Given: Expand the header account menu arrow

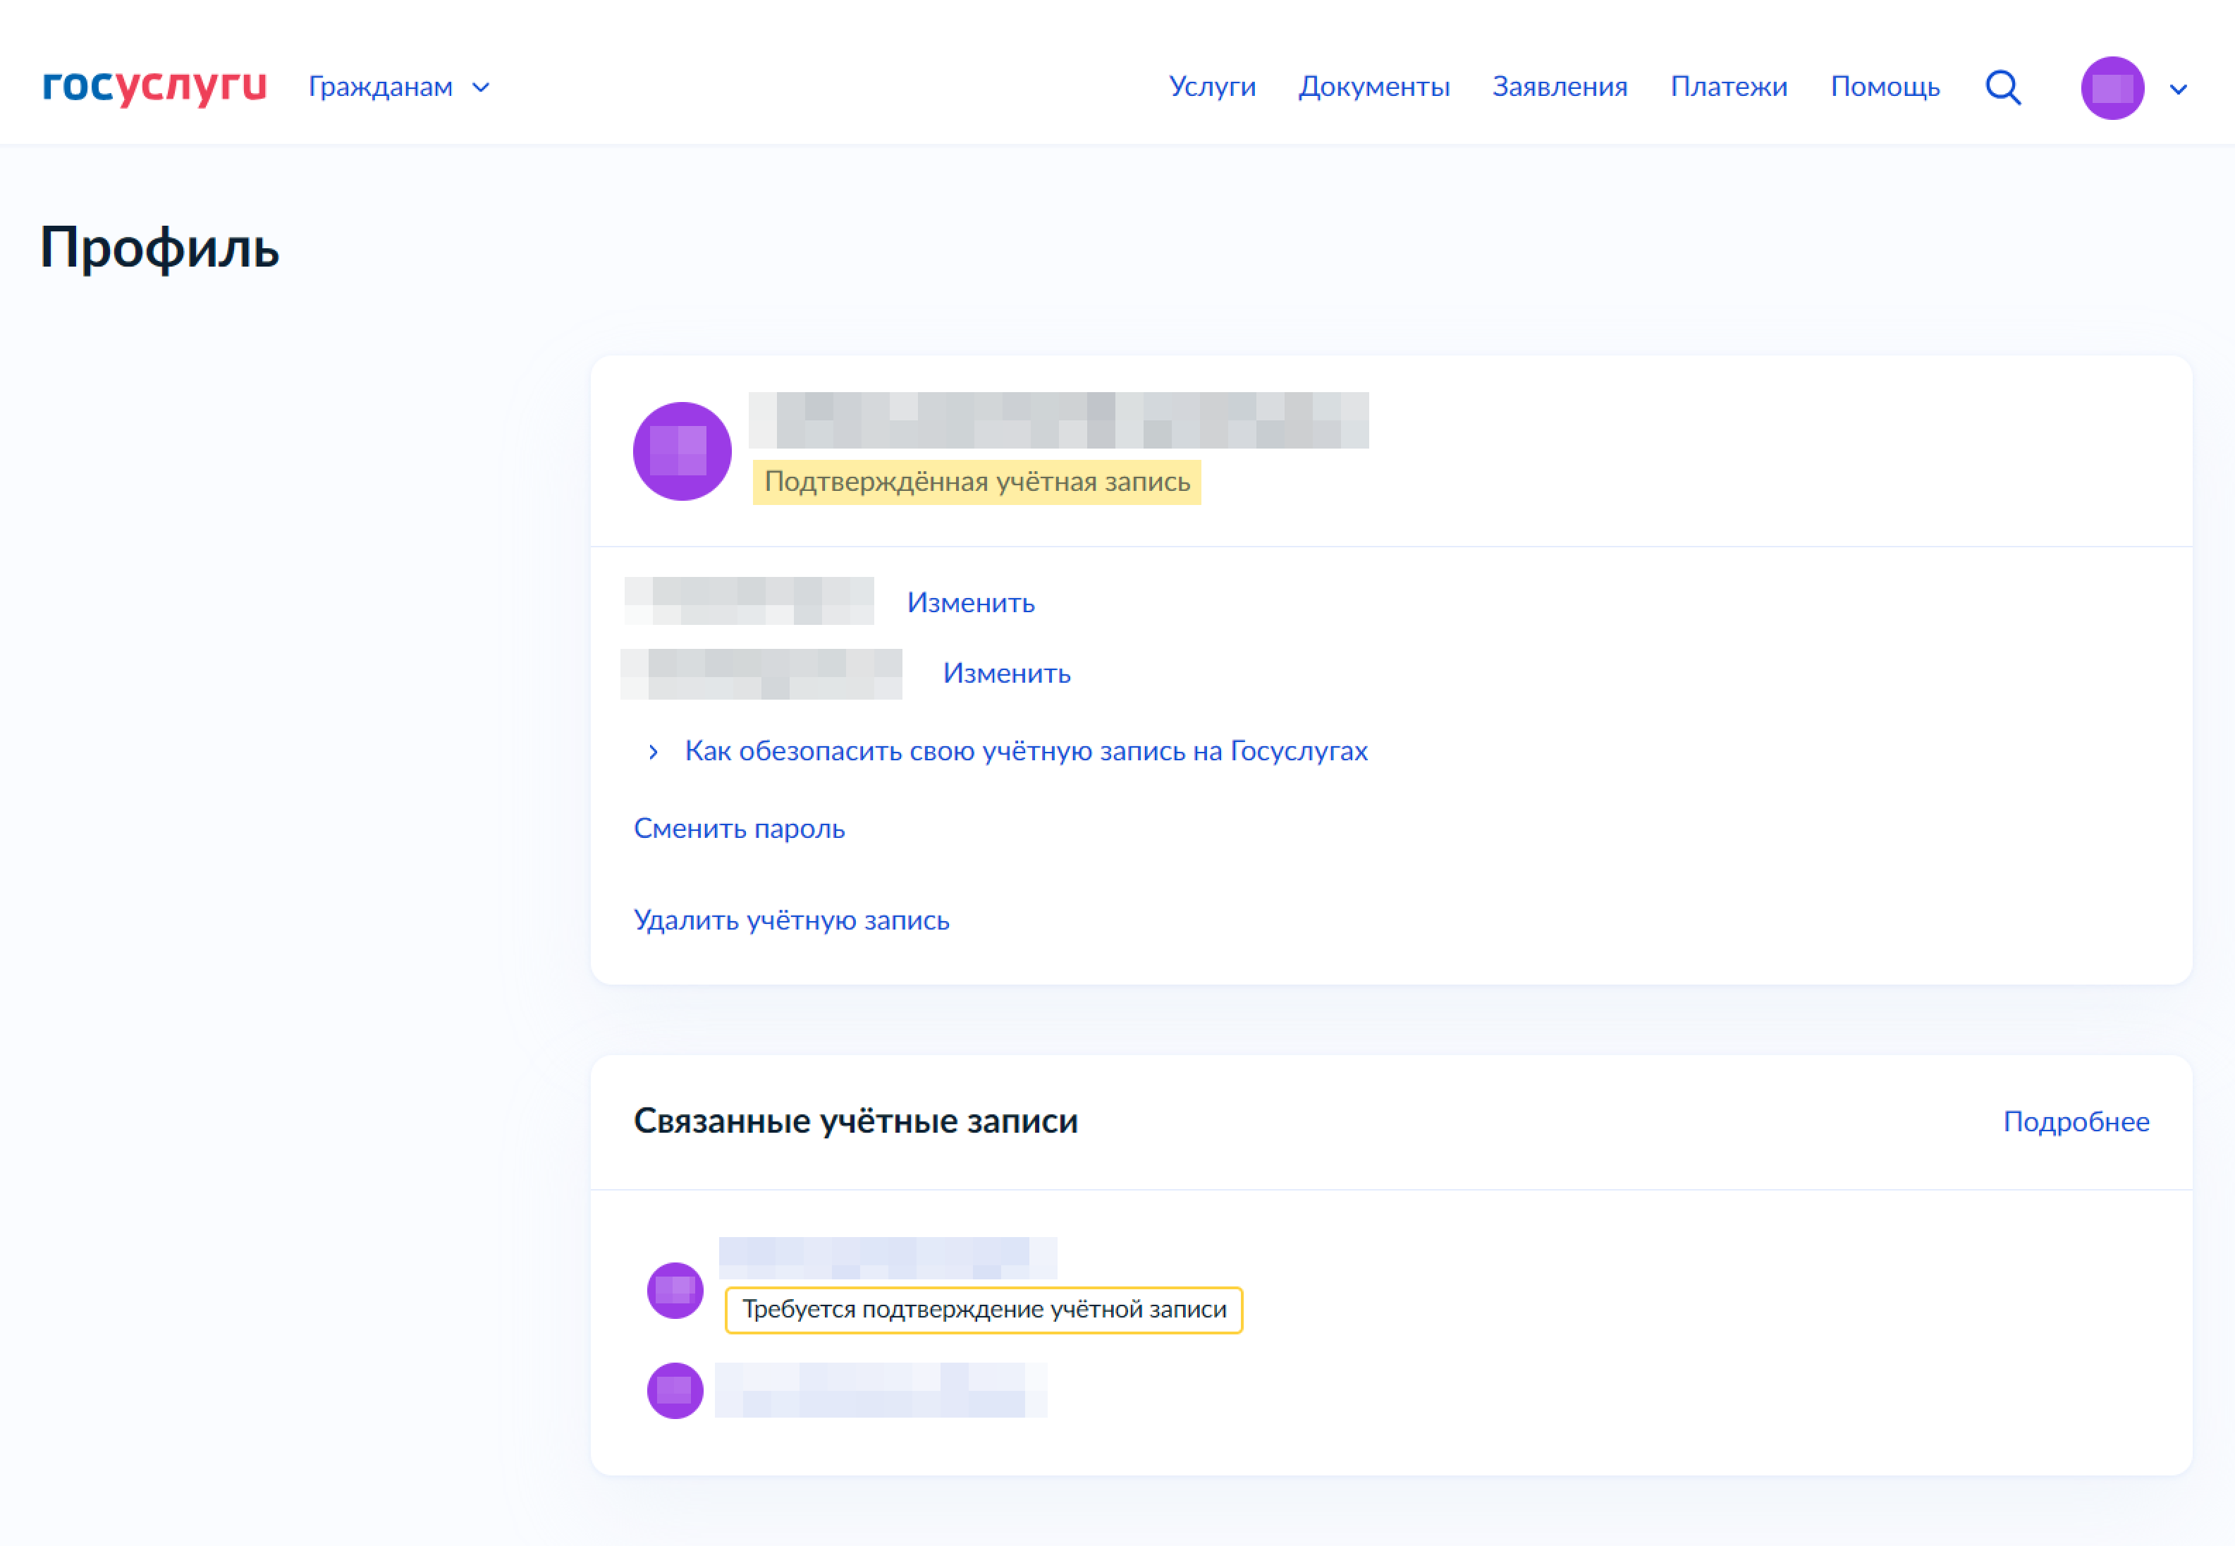Looking at the screenshot, I should [x=2179, y=89].
